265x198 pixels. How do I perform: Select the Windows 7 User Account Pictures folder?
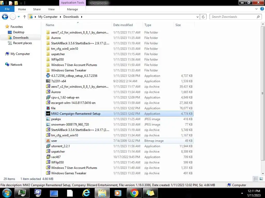119,65
